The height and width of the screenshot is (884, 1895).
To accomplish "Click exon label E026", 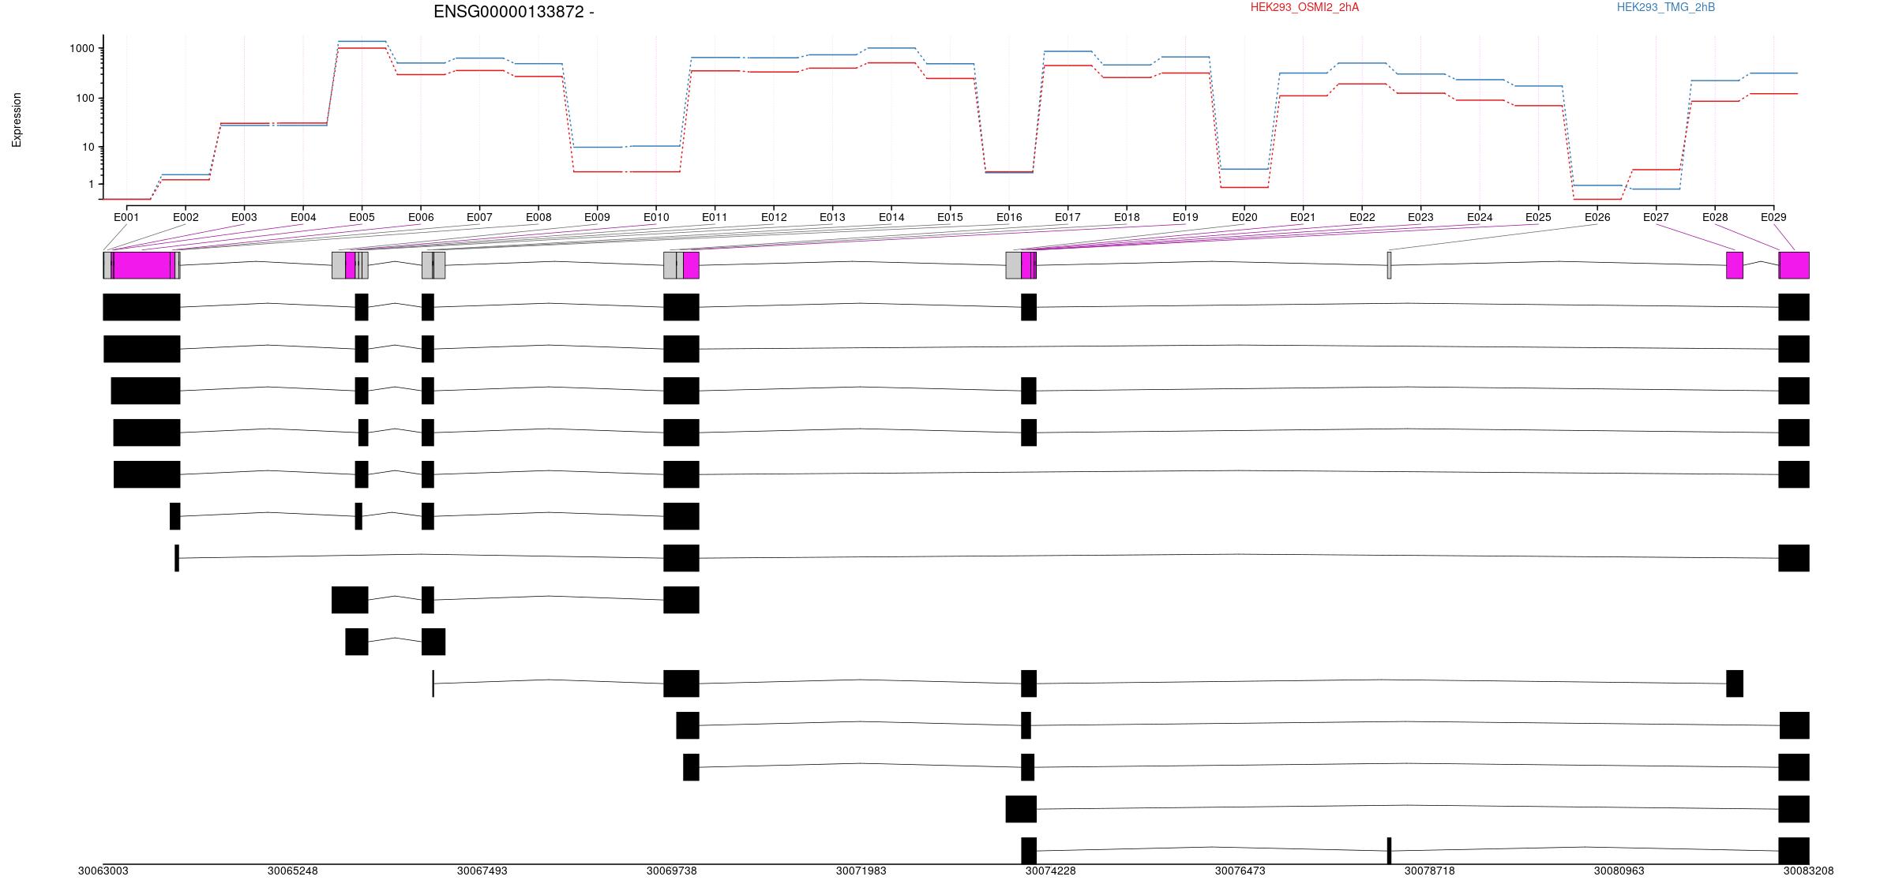I will coord(1597,217).
